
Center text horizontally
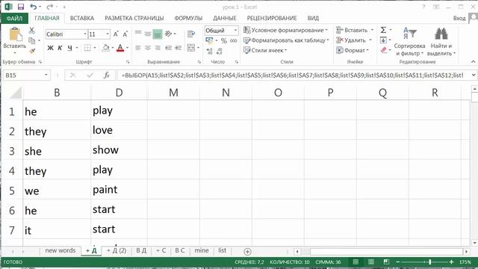point(148,48)
